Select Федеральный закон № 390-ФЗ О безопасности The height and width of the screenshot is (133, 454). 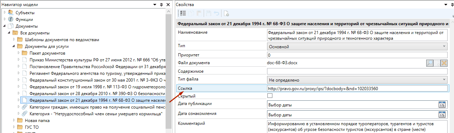click(x=97, y=94)
